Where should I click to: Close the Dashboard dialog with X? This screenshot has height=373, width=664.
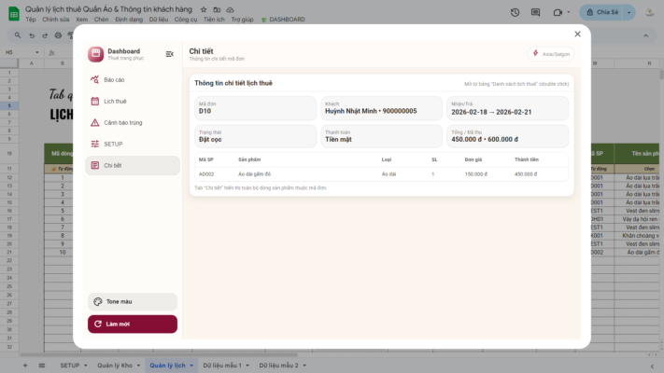577,34
